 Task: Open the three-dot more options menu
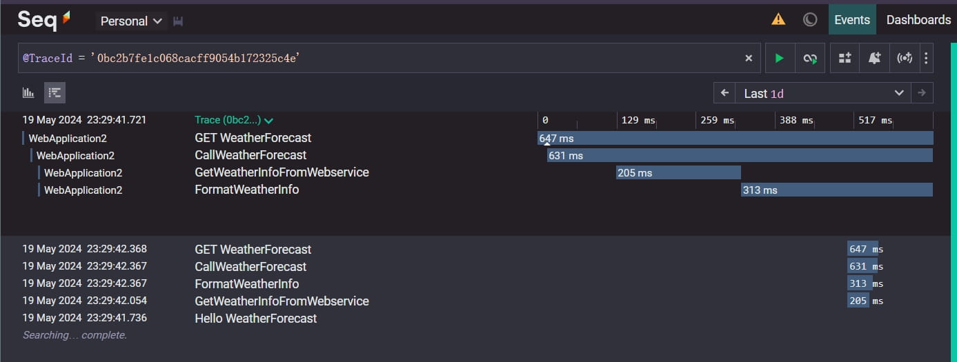pyautogui.click(x=926, y=59)
